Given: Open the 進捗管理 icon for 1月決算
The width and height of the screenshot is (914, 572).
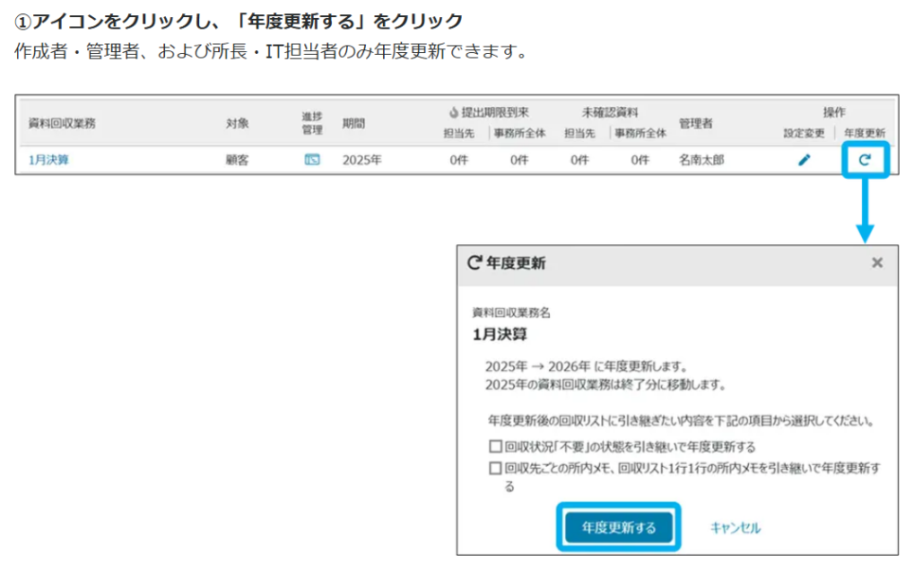Looking at the screenshot, I should (312, 160).
